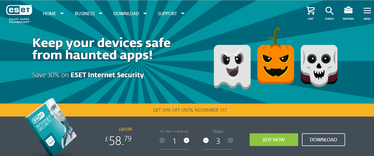Decrease the number of devices with minus
374x156 pixels.
click(162, 140)
